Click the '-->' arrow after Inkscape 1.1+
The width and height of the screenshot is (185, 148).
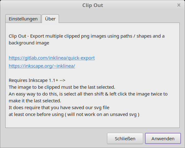coord(62,81)
